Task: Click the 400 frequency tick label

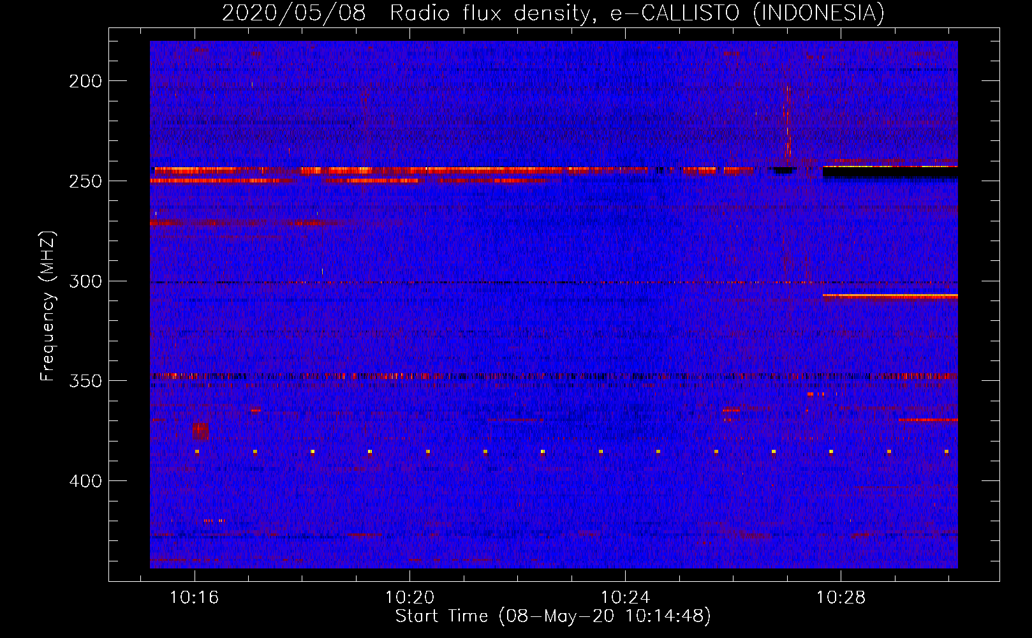Action: 85,481
